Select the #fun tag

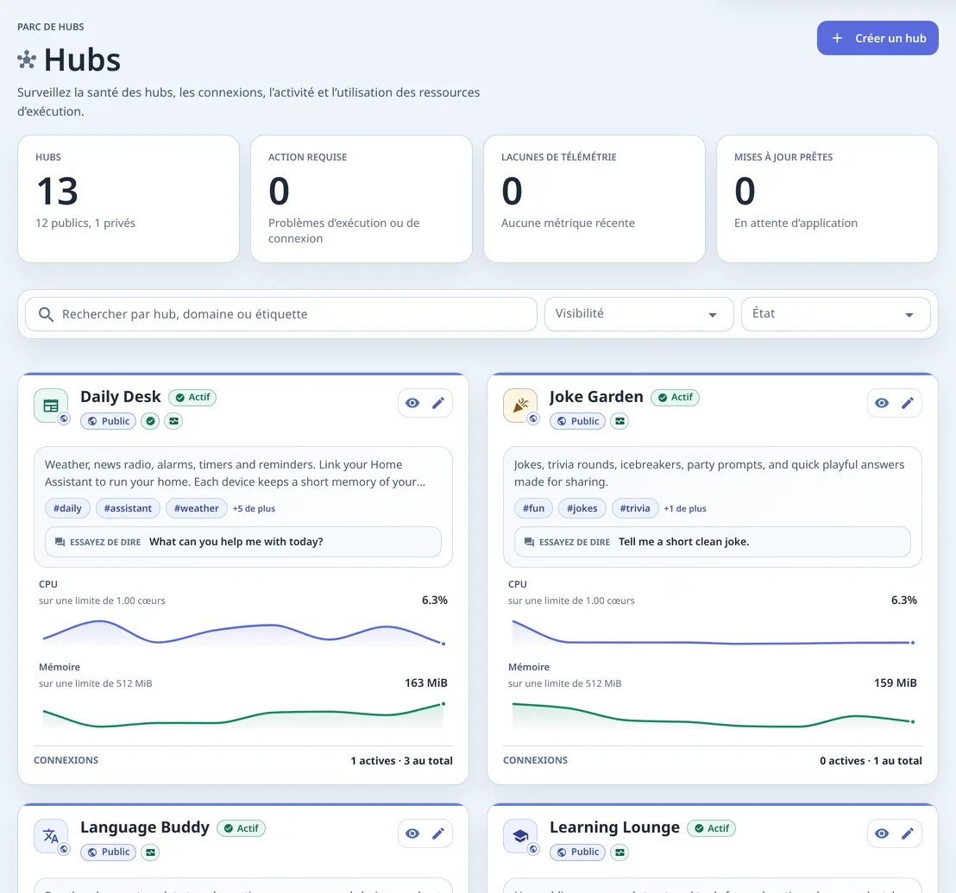533,508
